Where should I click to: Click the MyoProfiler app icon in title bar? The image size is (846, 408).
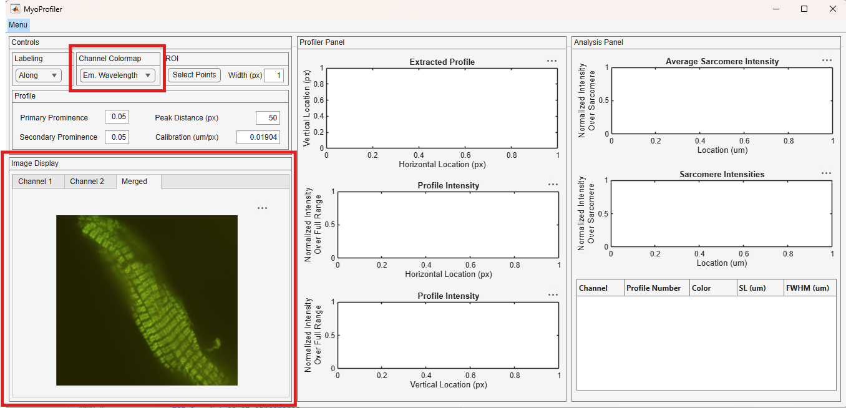pyautogui.click(x=15, y=9)
